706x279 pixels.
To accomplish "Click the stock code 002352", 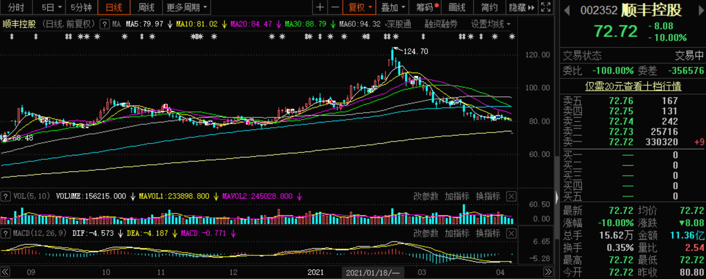I will tap(599, 10).
